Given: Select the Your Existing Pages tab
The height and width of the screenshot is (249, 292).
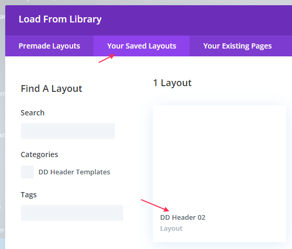Looking at the screenshot, I should (238, 46).
